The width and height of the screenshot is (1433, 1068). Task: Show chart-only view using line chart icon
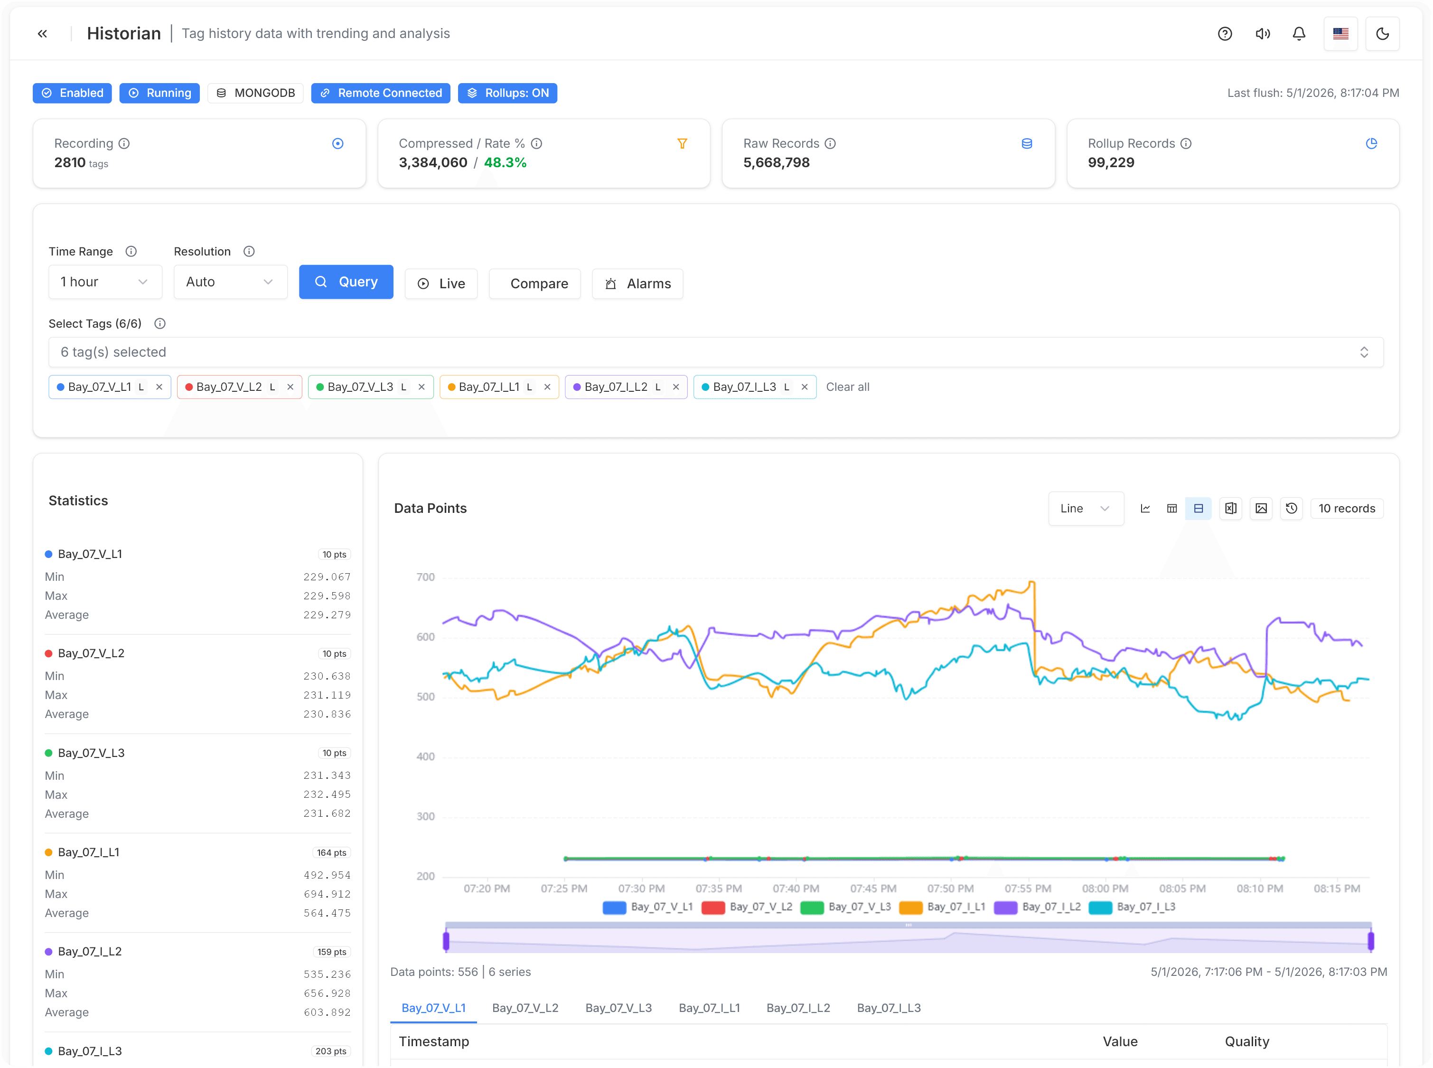(1145, 509)
